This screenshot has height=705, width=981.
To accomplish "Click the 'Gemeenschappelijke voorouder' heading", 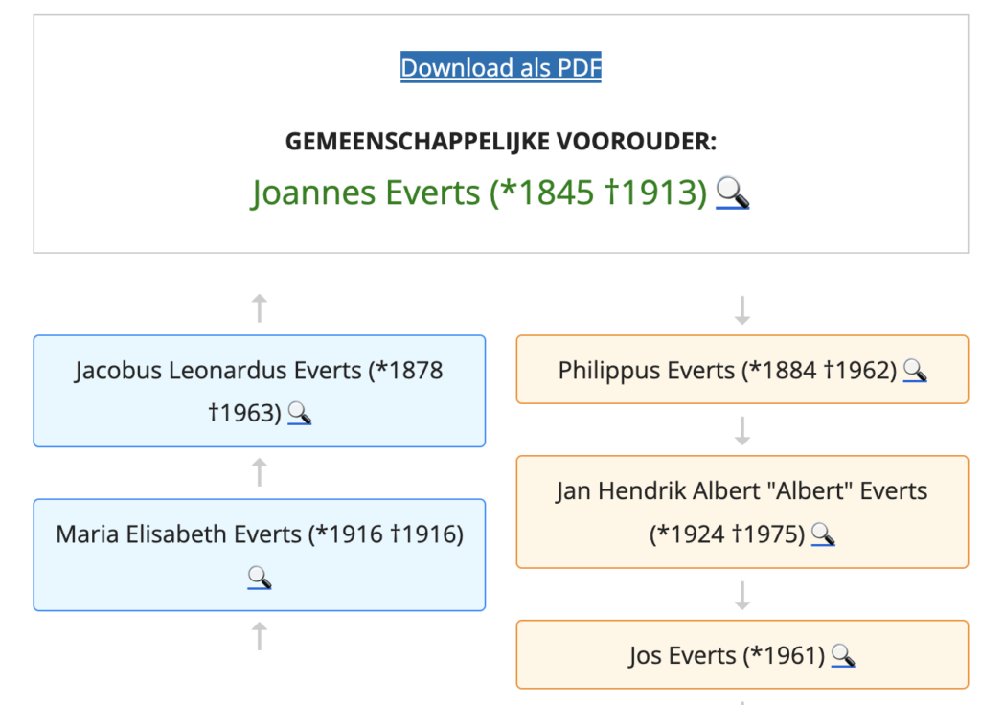I will (x=500, y=142).
